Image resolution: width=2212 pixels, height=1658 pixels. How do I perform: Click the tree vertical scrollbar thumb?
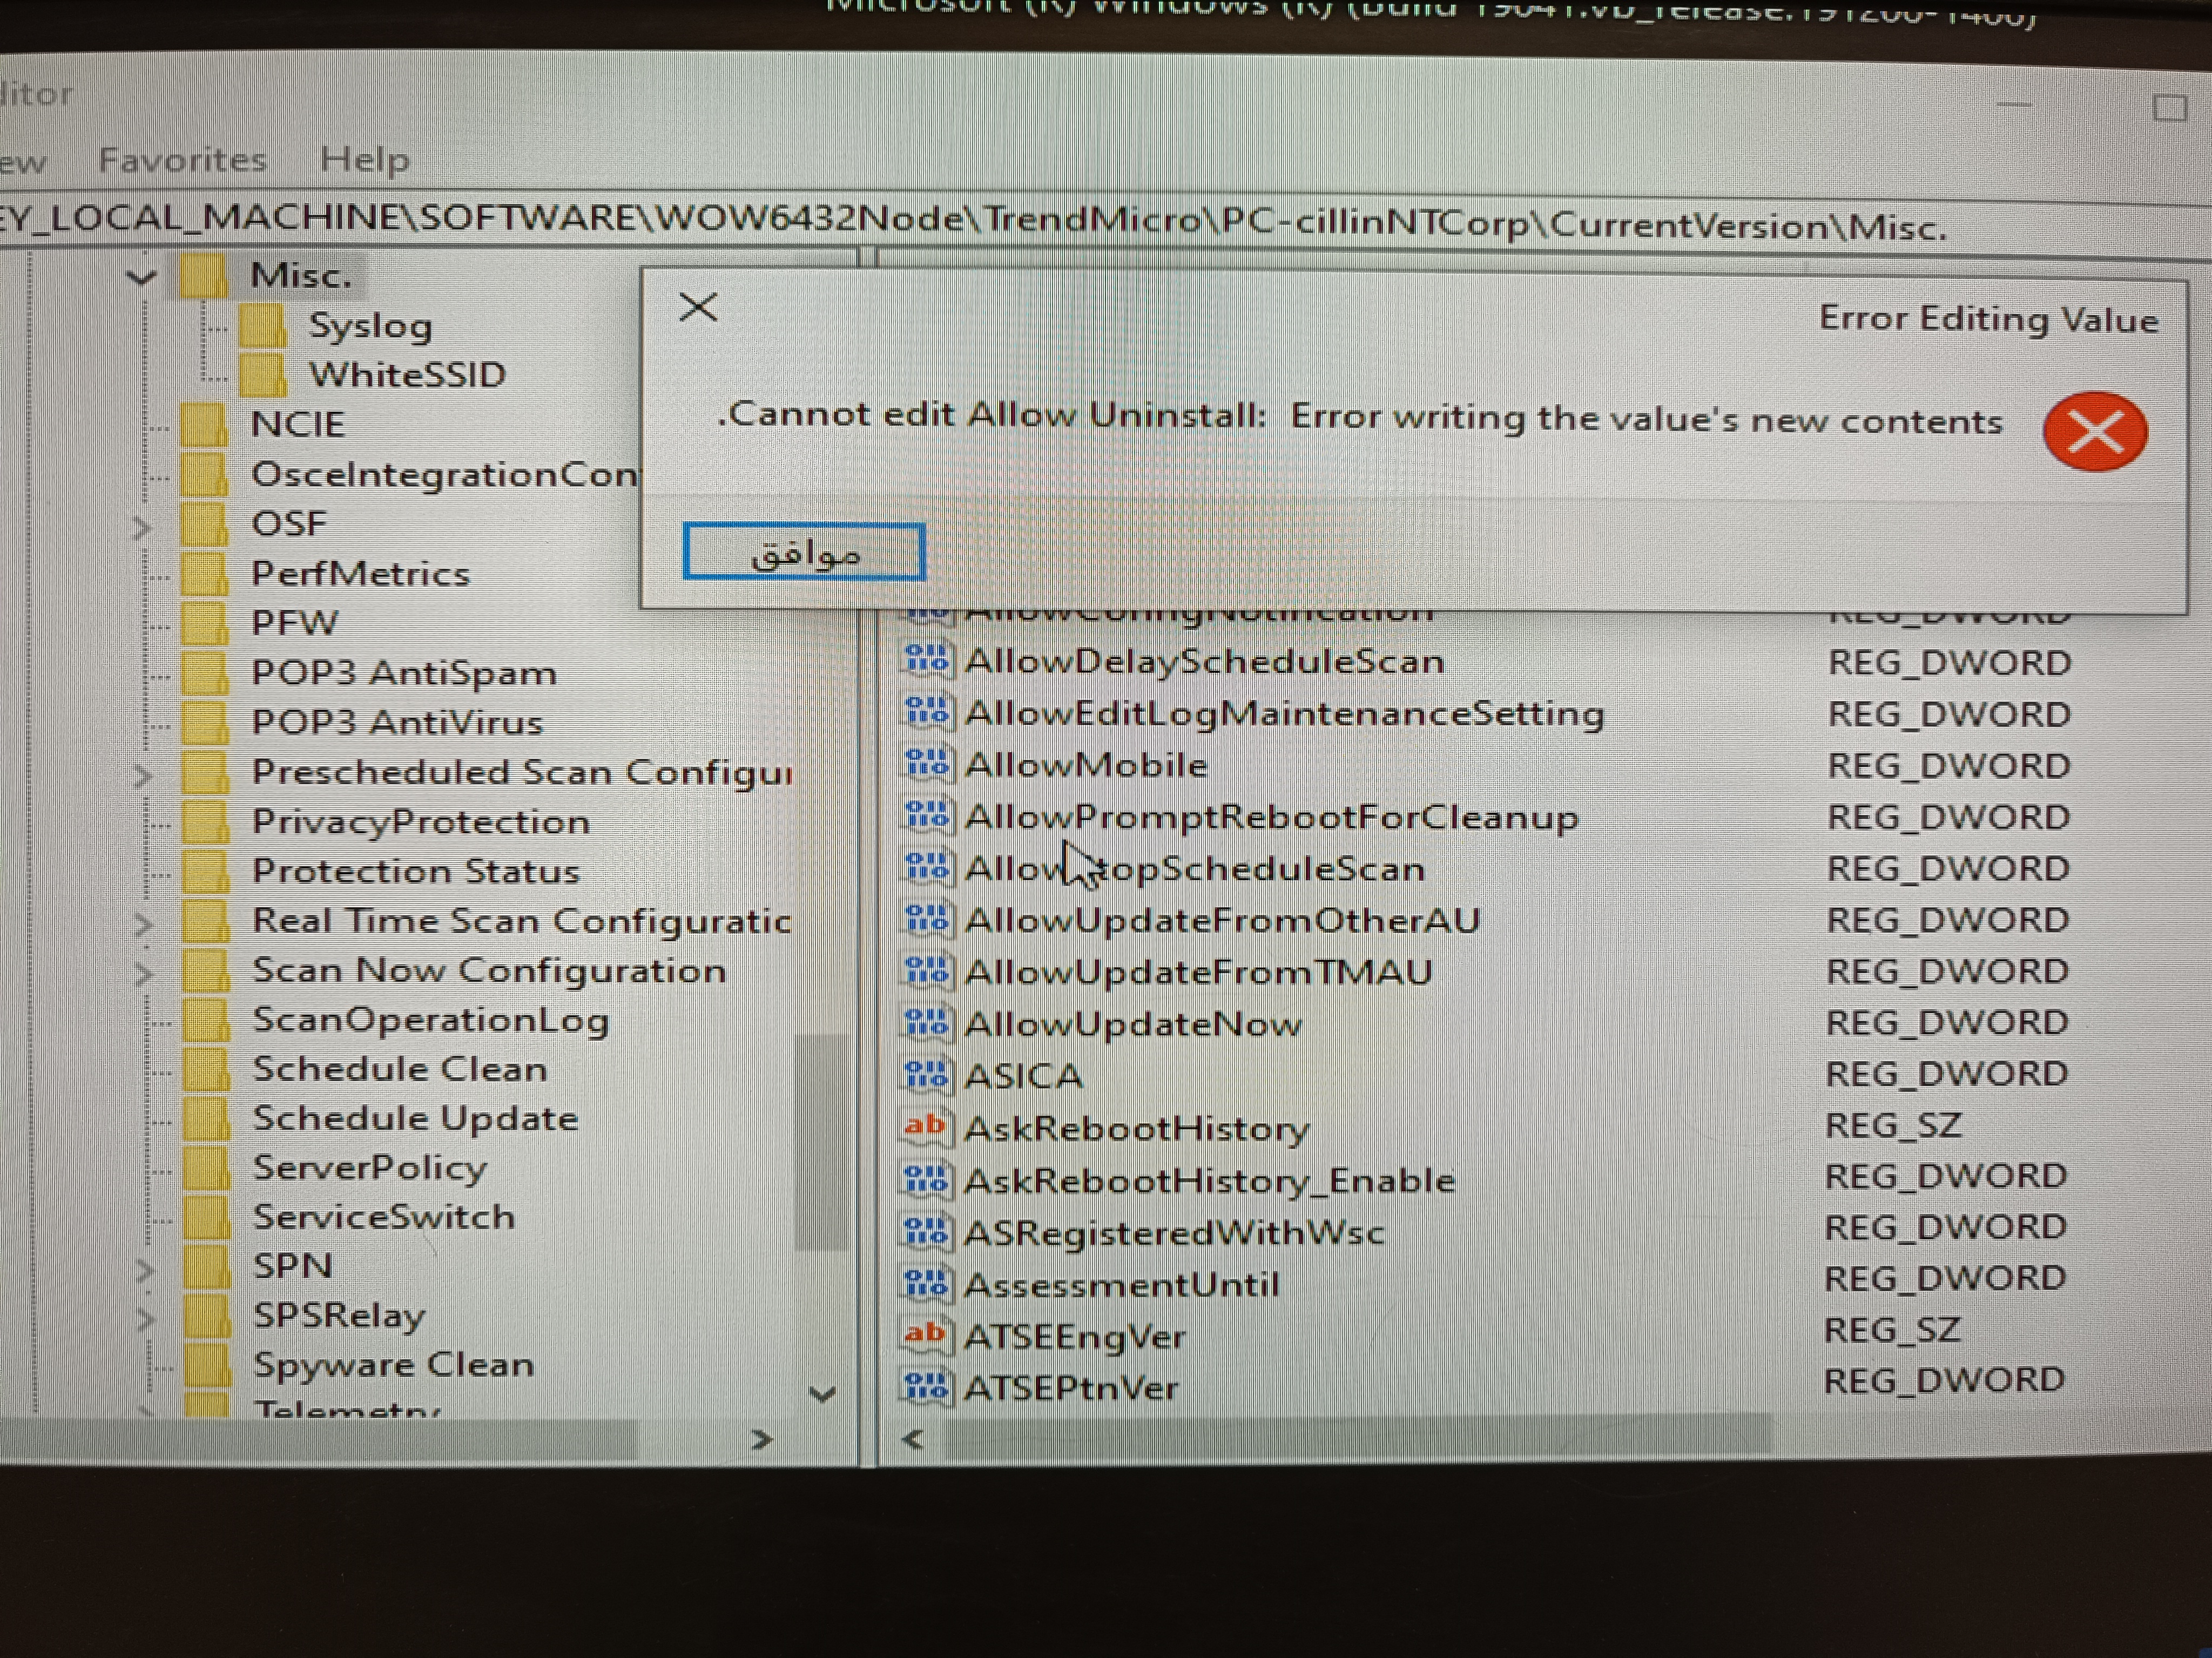[x=822, y=1141]
